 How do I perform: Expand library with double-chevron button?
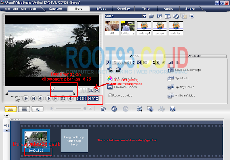tap(192, 16)
